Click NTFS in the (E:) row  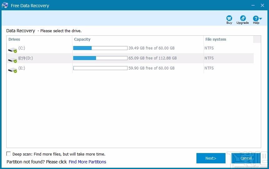[x=209, y=68]
